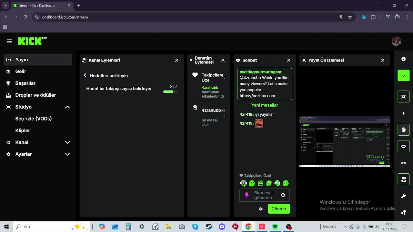Click the lightning bolt sidebar icon
The height and width of the screenshot is (232, 413).
tap(403, 113)
